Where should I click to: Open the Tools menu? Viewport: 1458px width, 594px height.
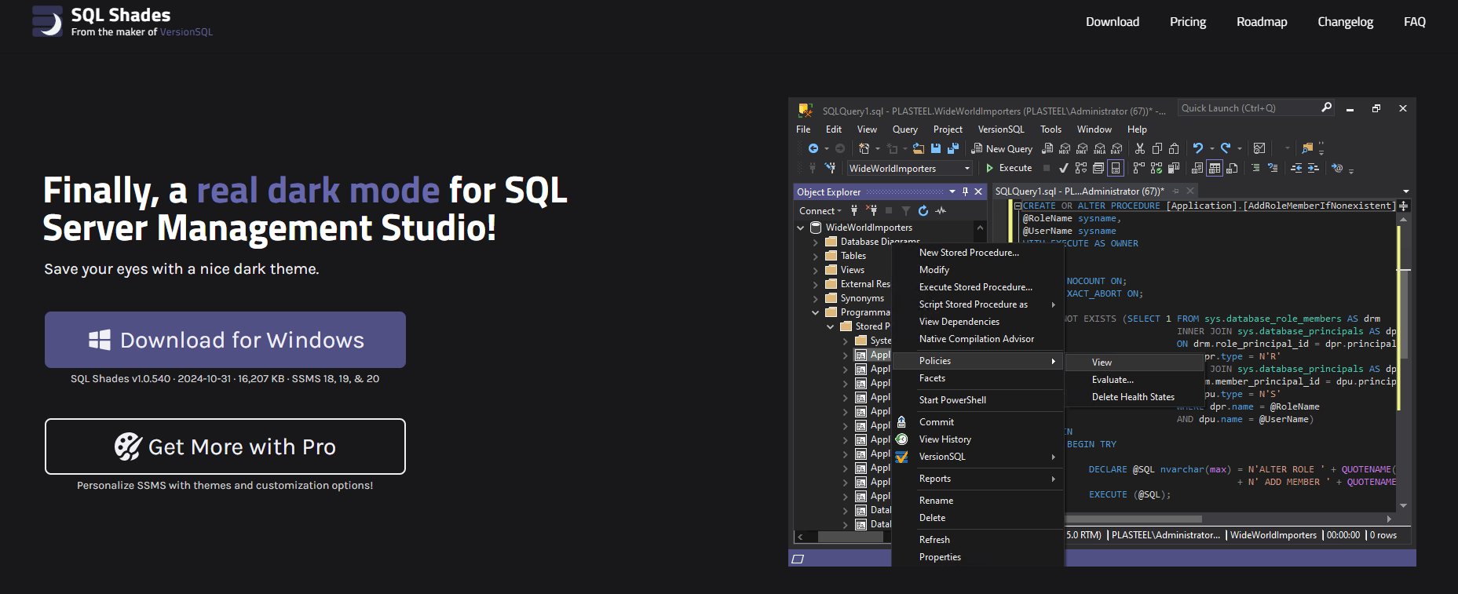1051,129
